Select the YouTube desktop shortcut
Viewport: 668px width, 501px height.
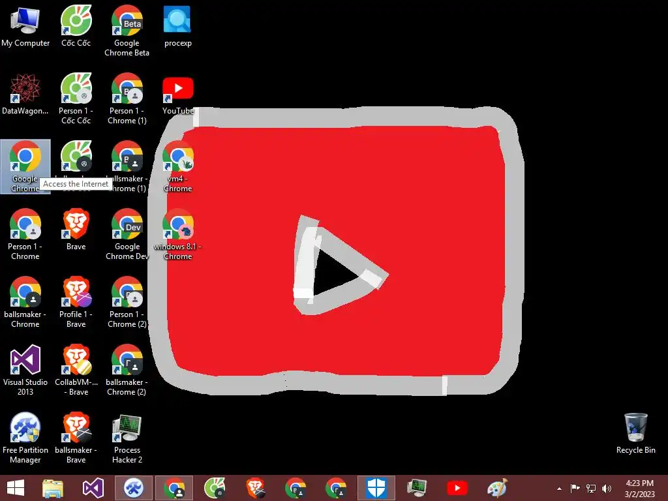click(x=177, y=94)
